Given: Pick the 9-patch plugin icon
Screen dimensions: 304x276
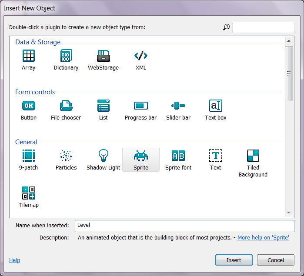Looking at the screenshot, I should [29, 156].
